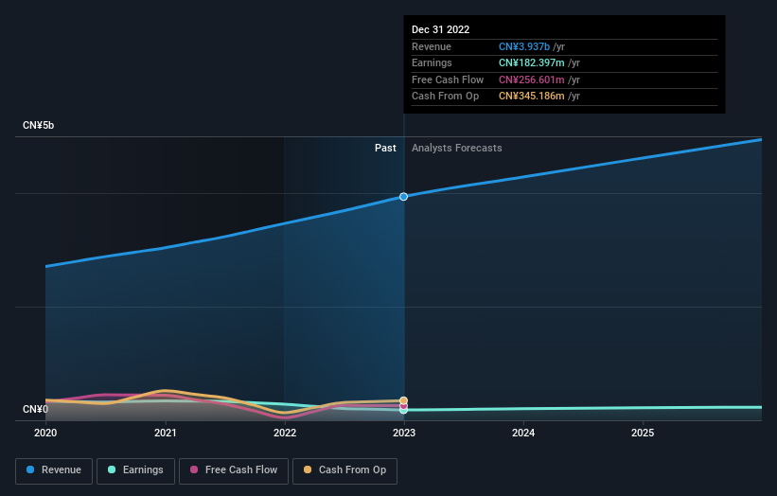This screenshot has height=496, width=777.
Task: Click the CN¥5b y-axis label
Action: pyautogui.click(x=38, y=125)
